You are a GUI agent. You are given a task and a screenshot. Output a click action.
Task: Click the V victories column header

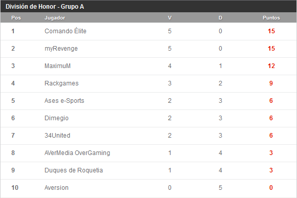169,18
